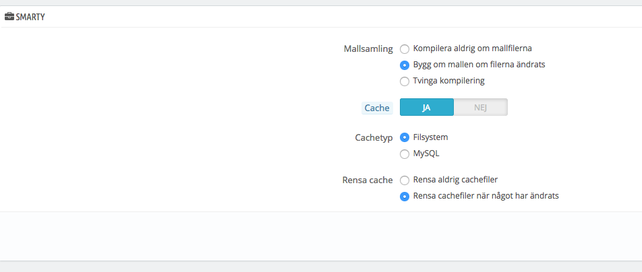Click the briefcase icon beside SMARTY
The height and width of the screenshot is (272, 642).
click(x=9, y=16)
